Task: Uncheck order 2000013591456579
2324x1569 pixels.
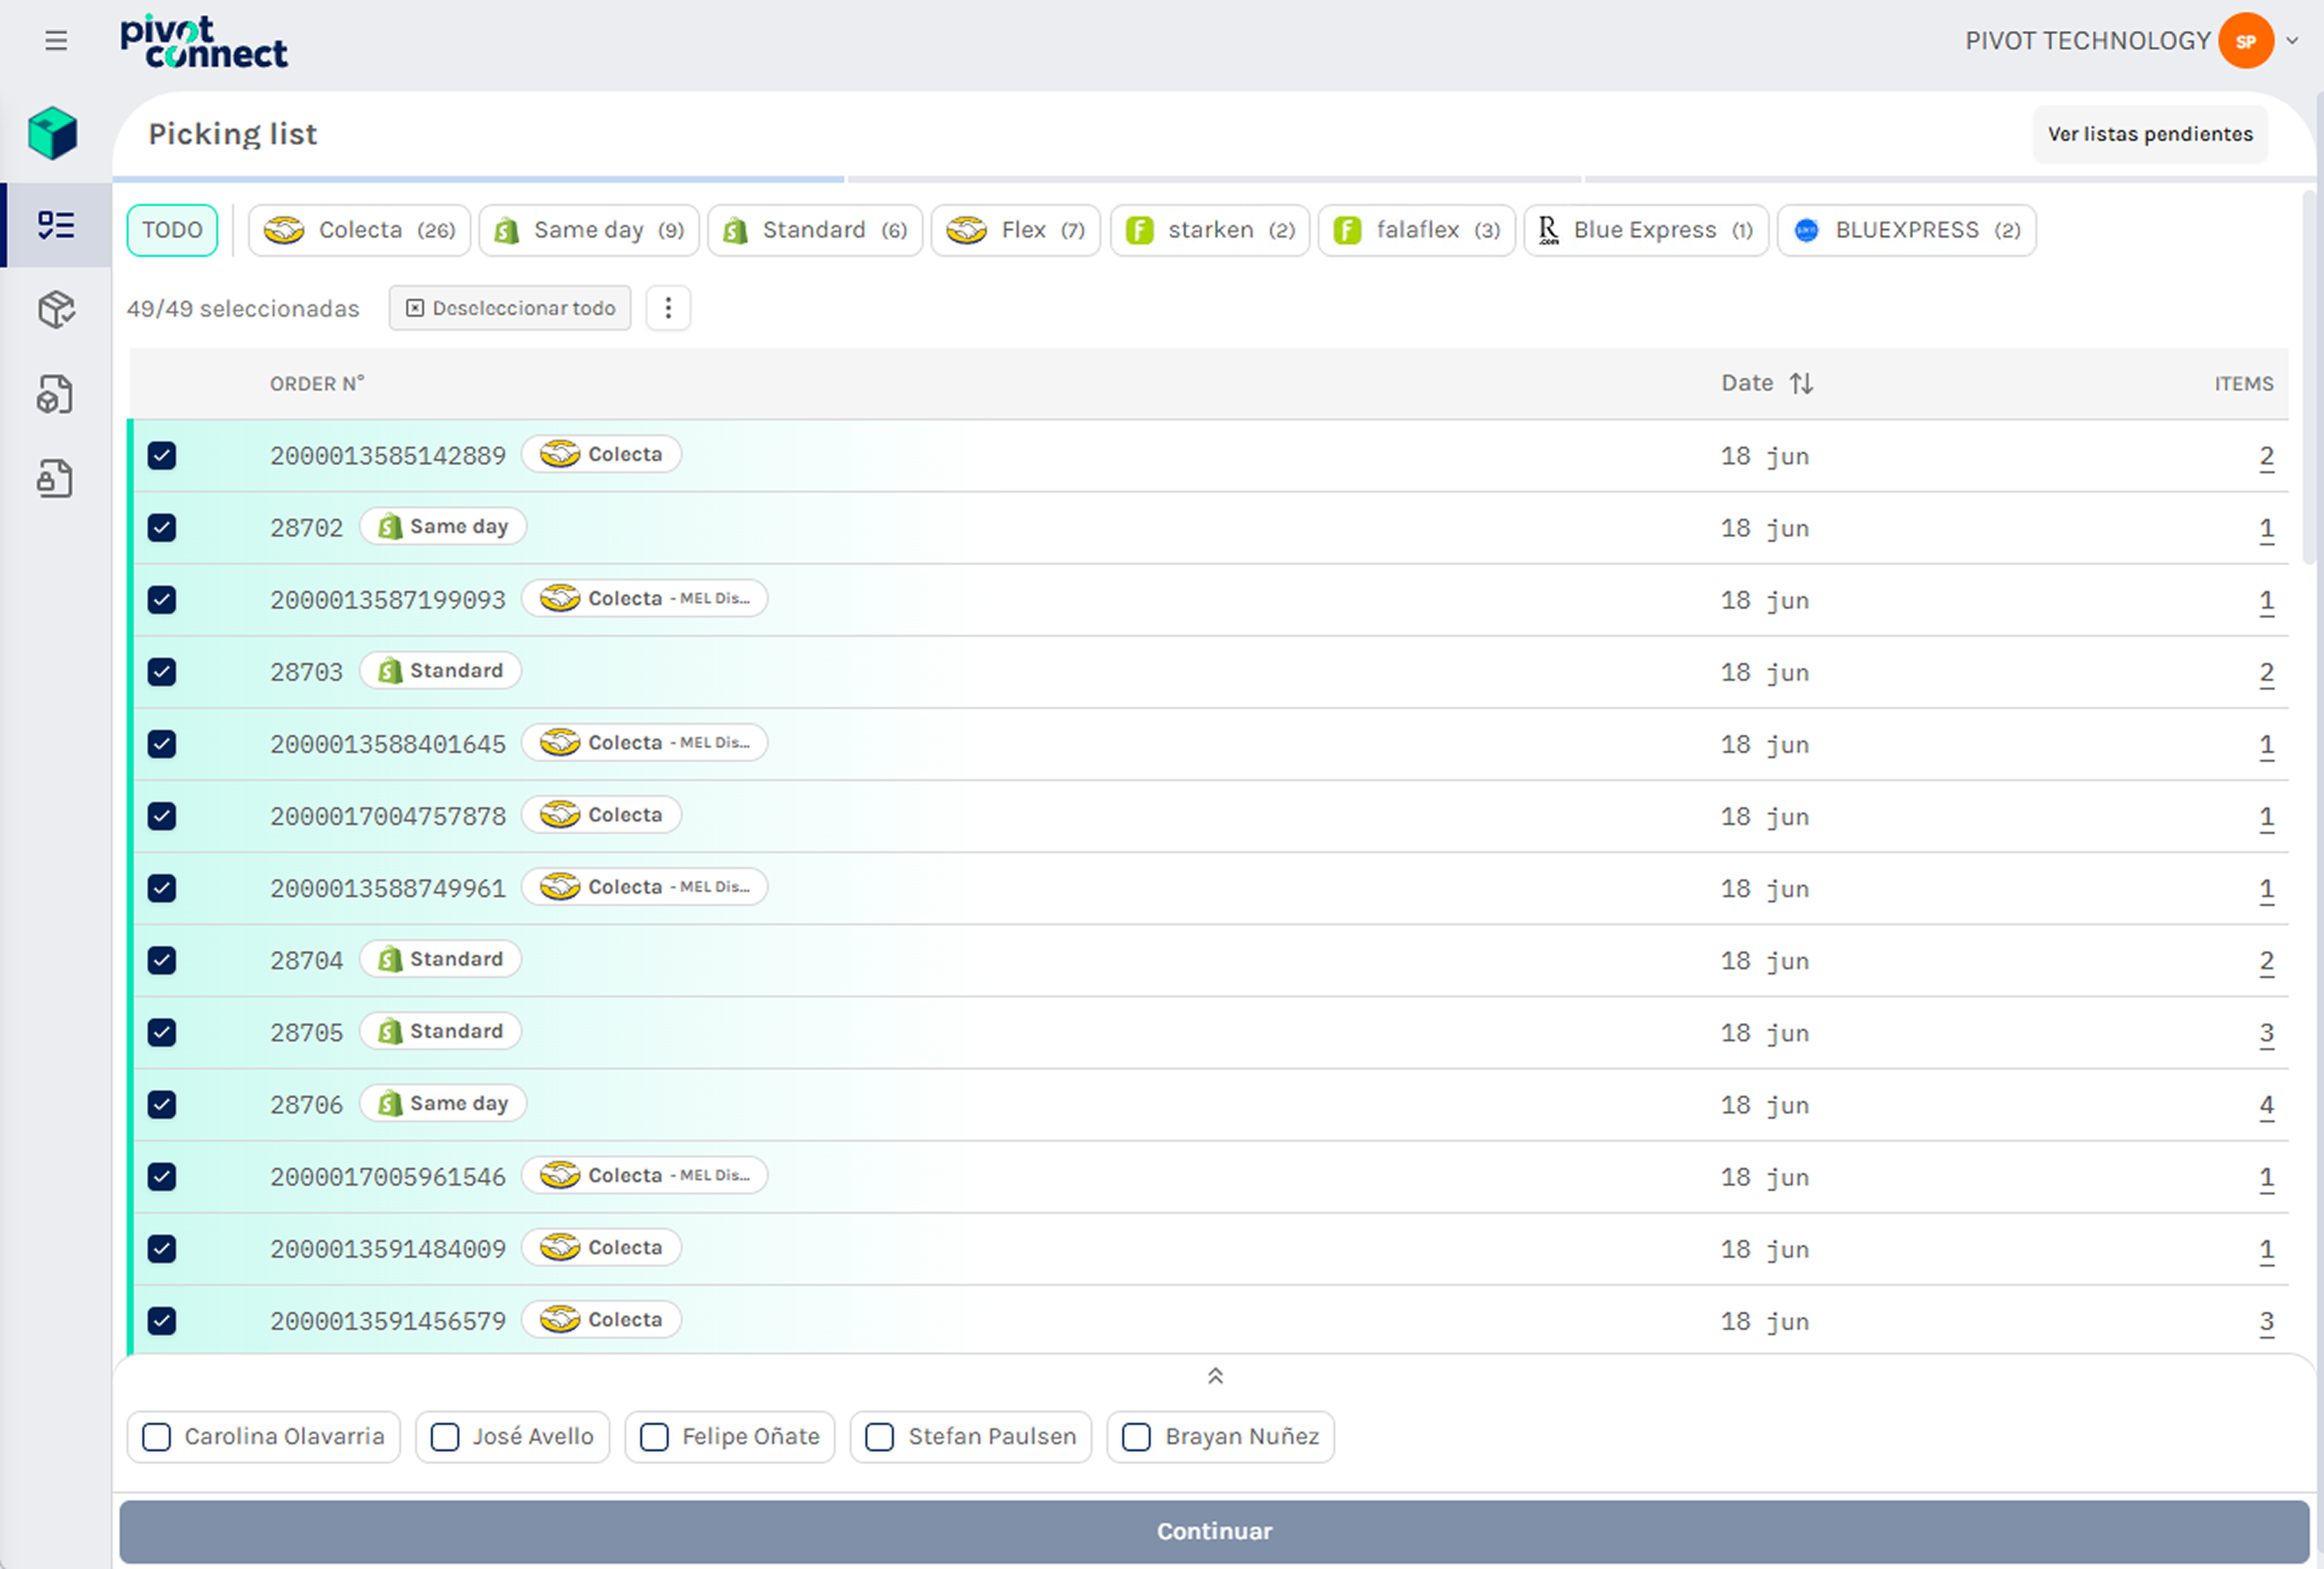Action: point(162,1321)
